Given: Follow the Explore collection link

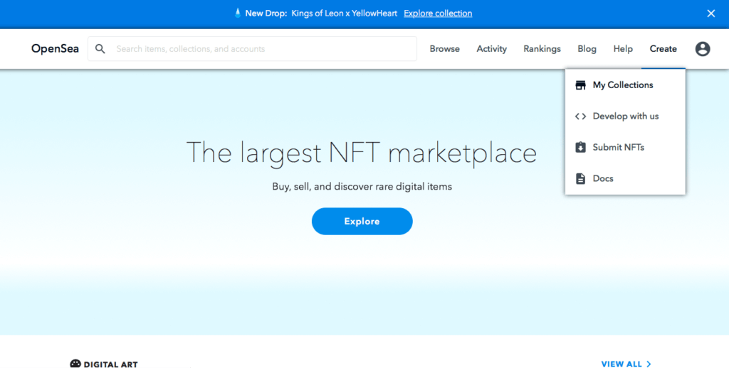Looking at the screenshot, I should (x=438, y=13).
